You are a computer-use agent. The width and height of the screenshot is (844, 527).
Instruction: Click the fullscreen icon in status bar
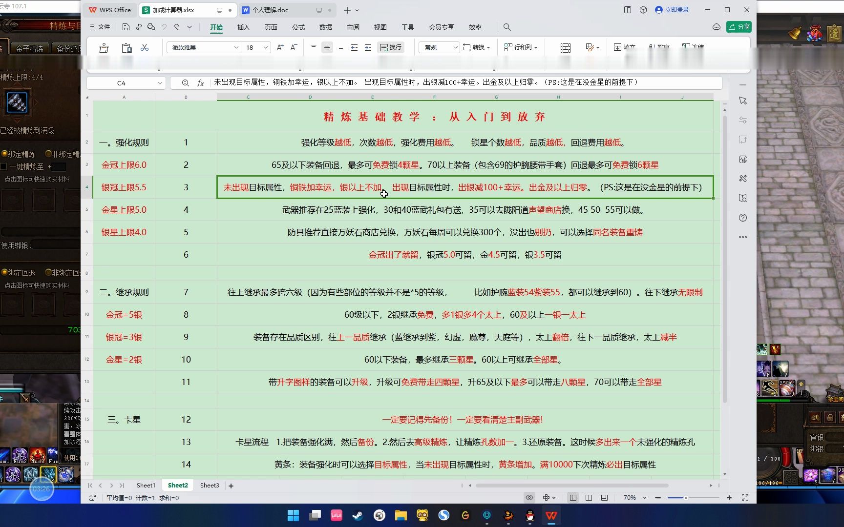(x=745, y=498)
